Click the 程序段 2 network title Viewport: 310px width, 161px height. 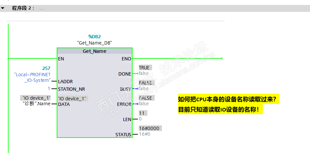[x=23, y=8]
